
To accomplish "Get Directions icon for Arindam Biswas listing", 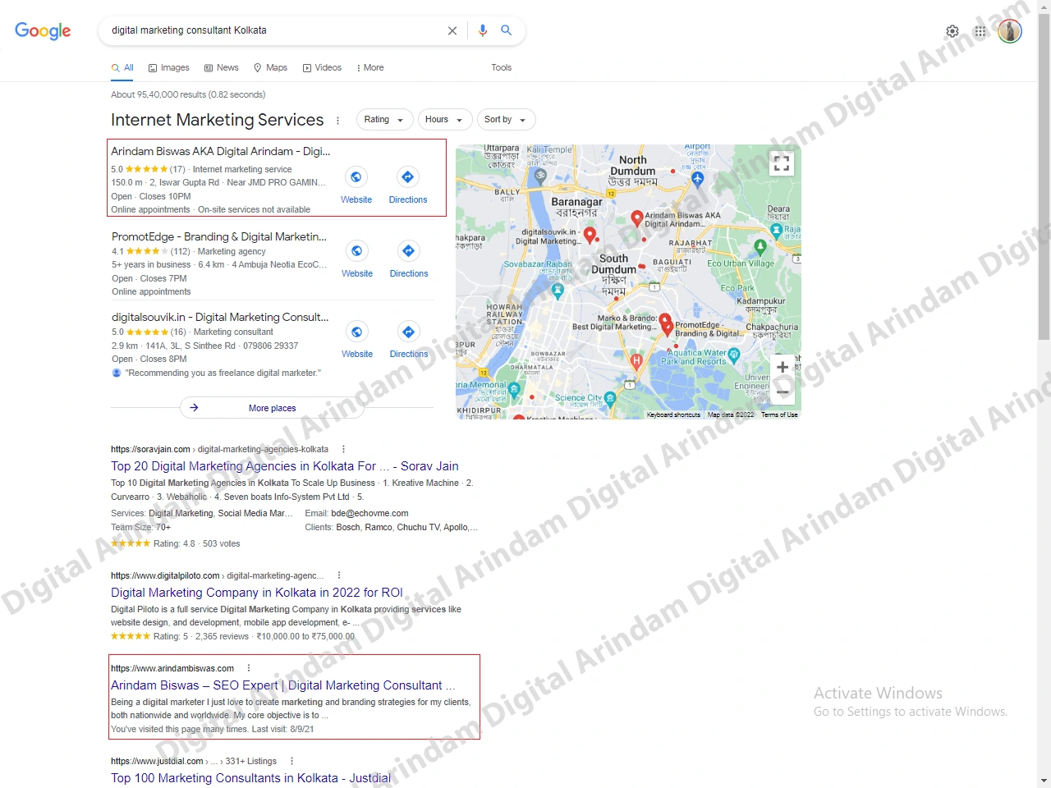I will point(408,176).
